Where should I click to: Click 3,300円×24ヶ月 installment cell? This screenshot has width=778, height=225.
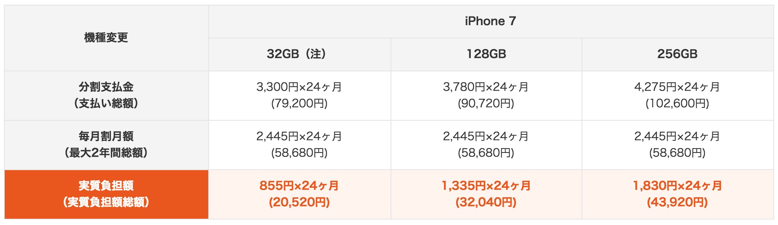tap(299, 87)
